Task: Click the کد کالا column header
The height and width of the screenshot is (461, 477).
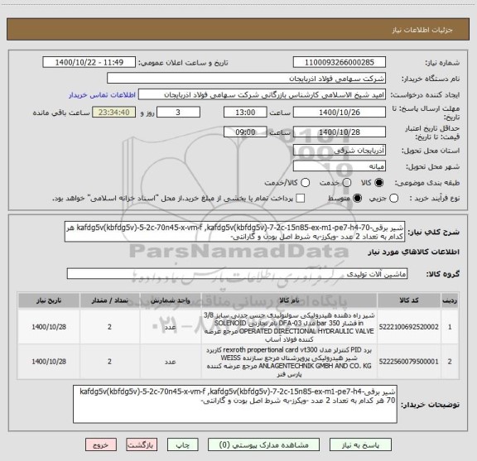Action: click(x=409, y=300)
